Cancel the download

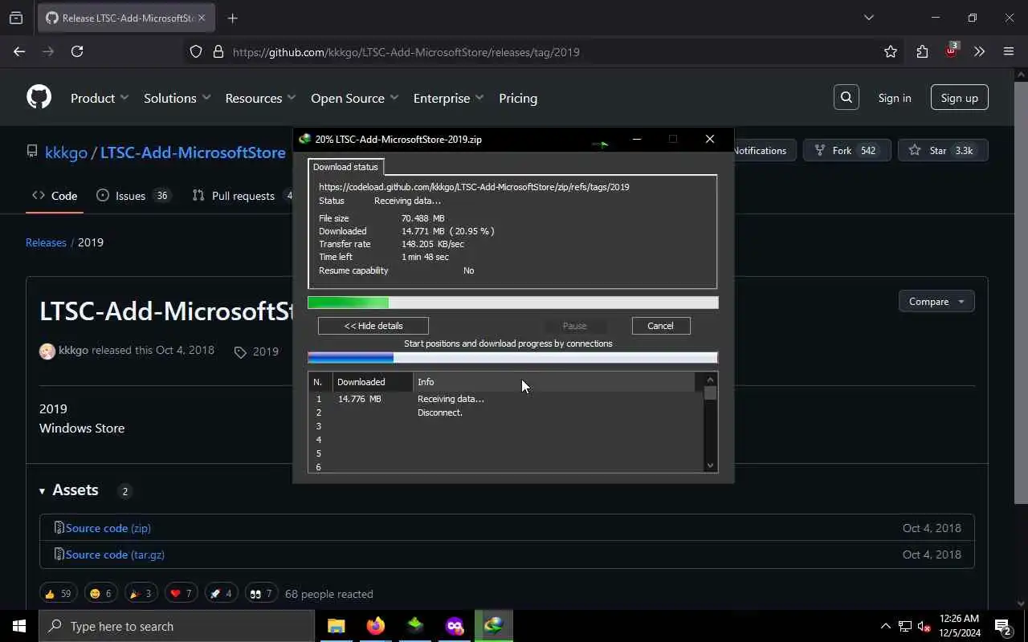tap(660, 326)
